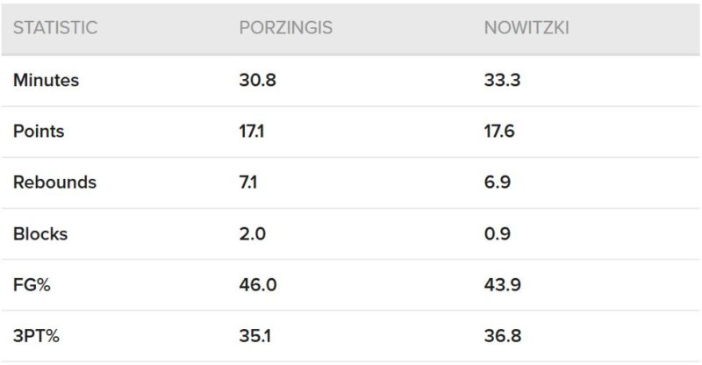Select the Points row label
This screenshot has height=365, width=702.
39,132
